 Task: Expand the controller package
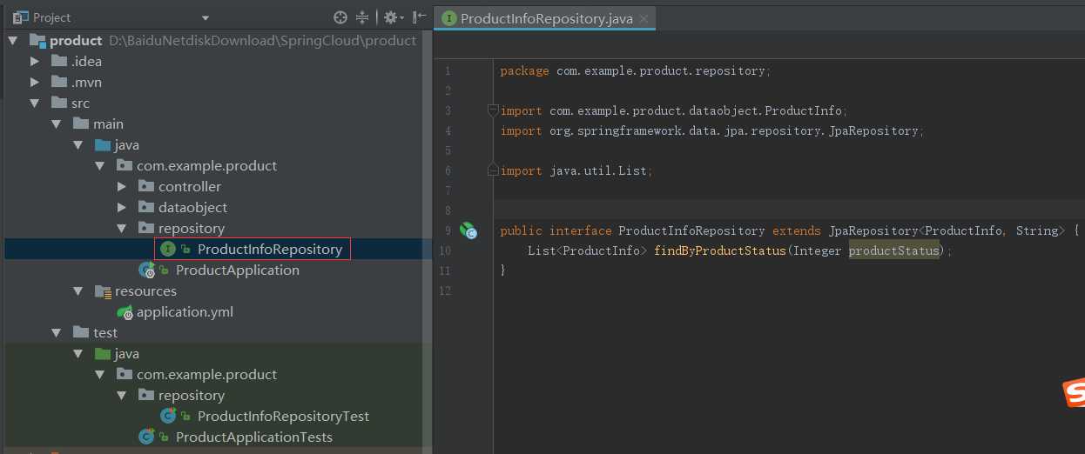122,186
